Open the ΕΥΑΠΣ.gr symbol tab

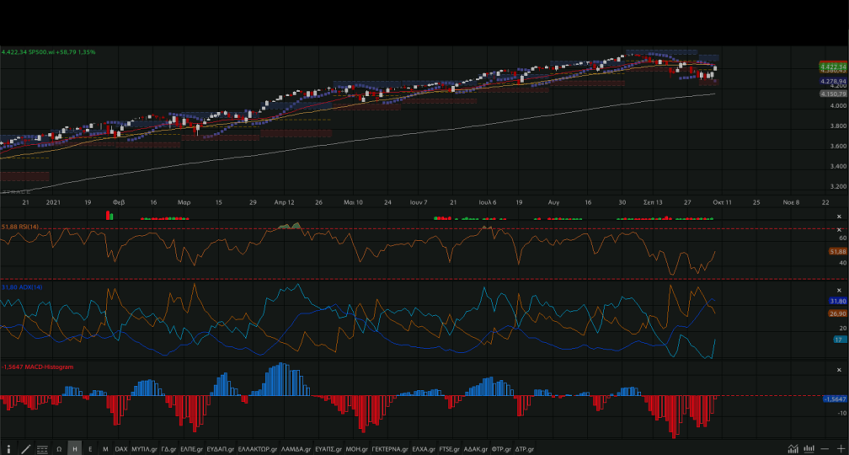click(328, 449)
